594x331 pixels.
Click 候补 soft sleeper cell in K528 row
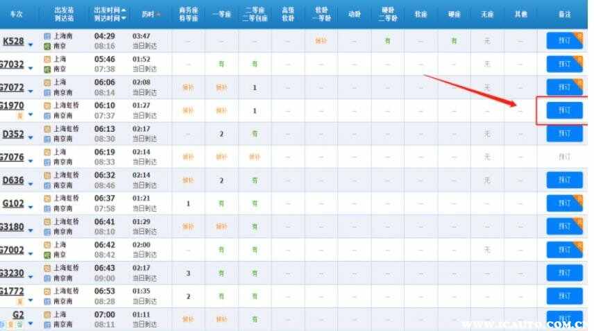321,41
